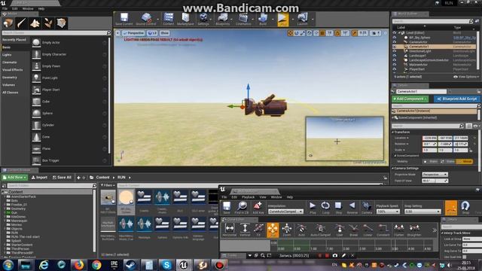Open View menu in Matinee window

(x=263, y=197)
